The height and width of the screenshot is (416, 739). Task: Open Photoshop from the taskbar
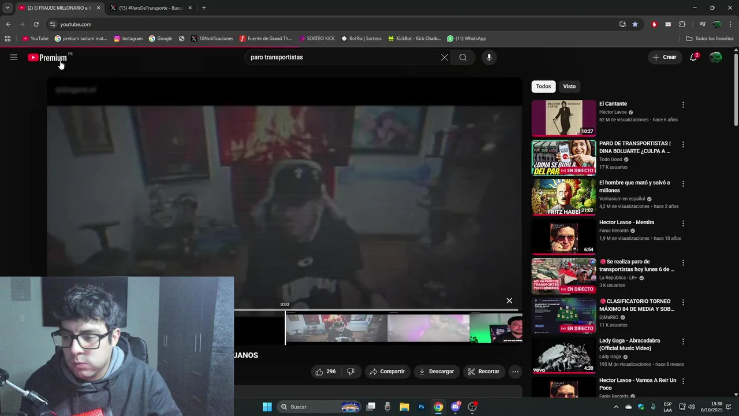421,407
